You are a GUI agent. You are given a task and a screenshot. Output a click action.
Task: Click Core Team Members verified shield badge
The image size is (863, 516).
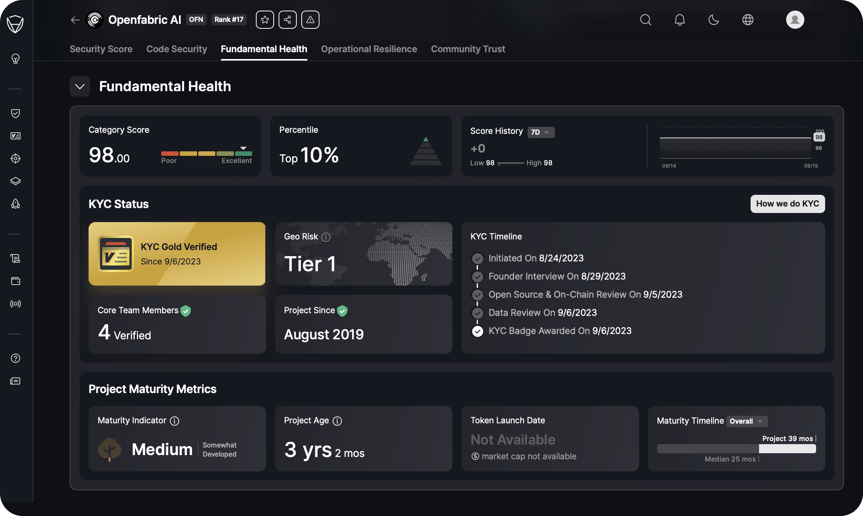click(x=186, y=311)
